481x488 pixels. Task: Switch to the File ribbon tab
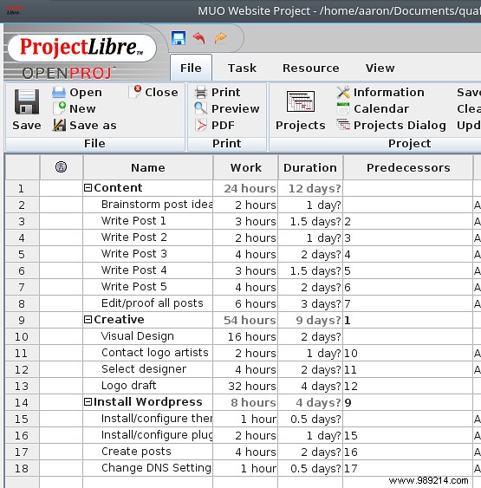[191, 68]
